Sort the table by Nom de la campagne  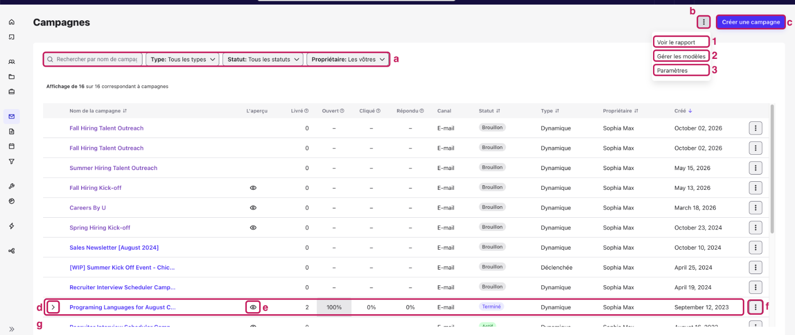(98, 111)
